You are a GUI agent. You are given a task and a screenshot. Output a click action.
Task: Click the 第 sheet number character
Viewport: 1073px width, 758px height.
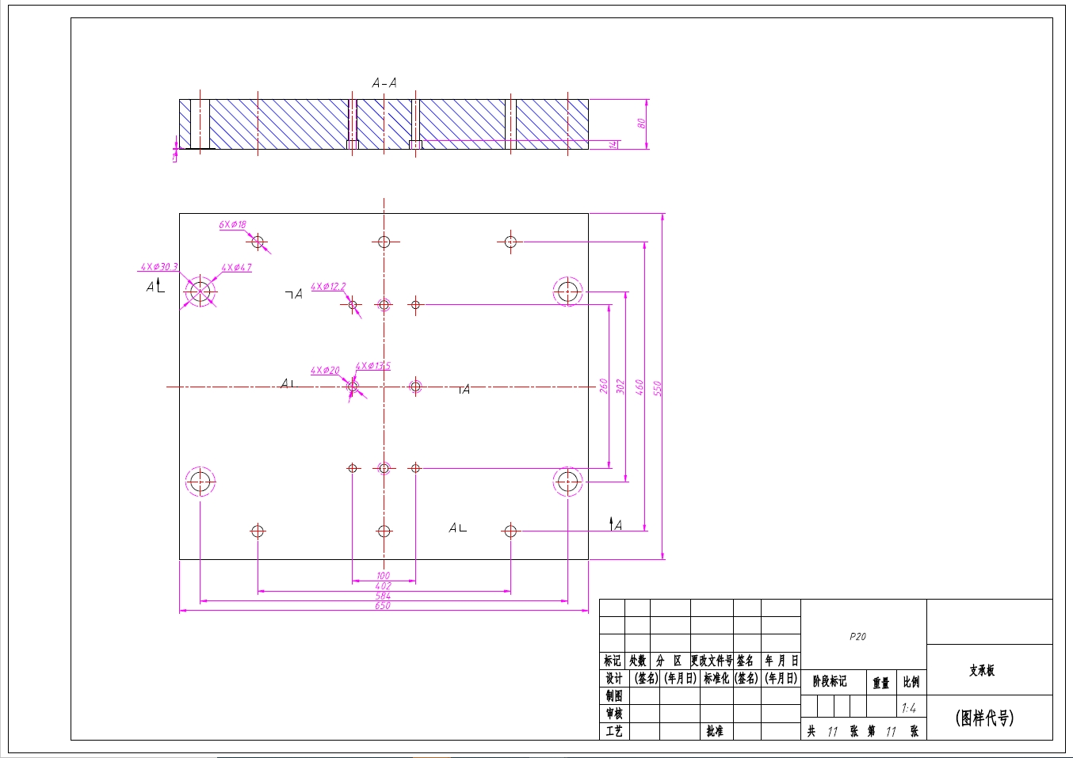[x=872, y=731]
